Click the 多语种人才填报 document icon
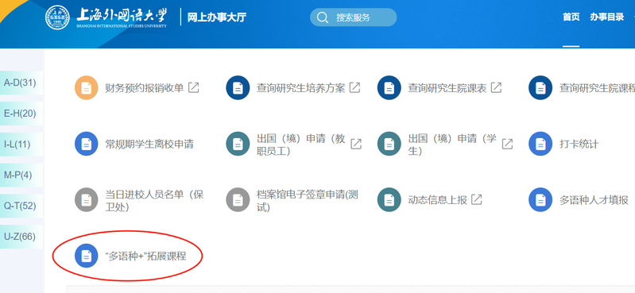This screenshot has width=635, height=293. tap(540, 200)
